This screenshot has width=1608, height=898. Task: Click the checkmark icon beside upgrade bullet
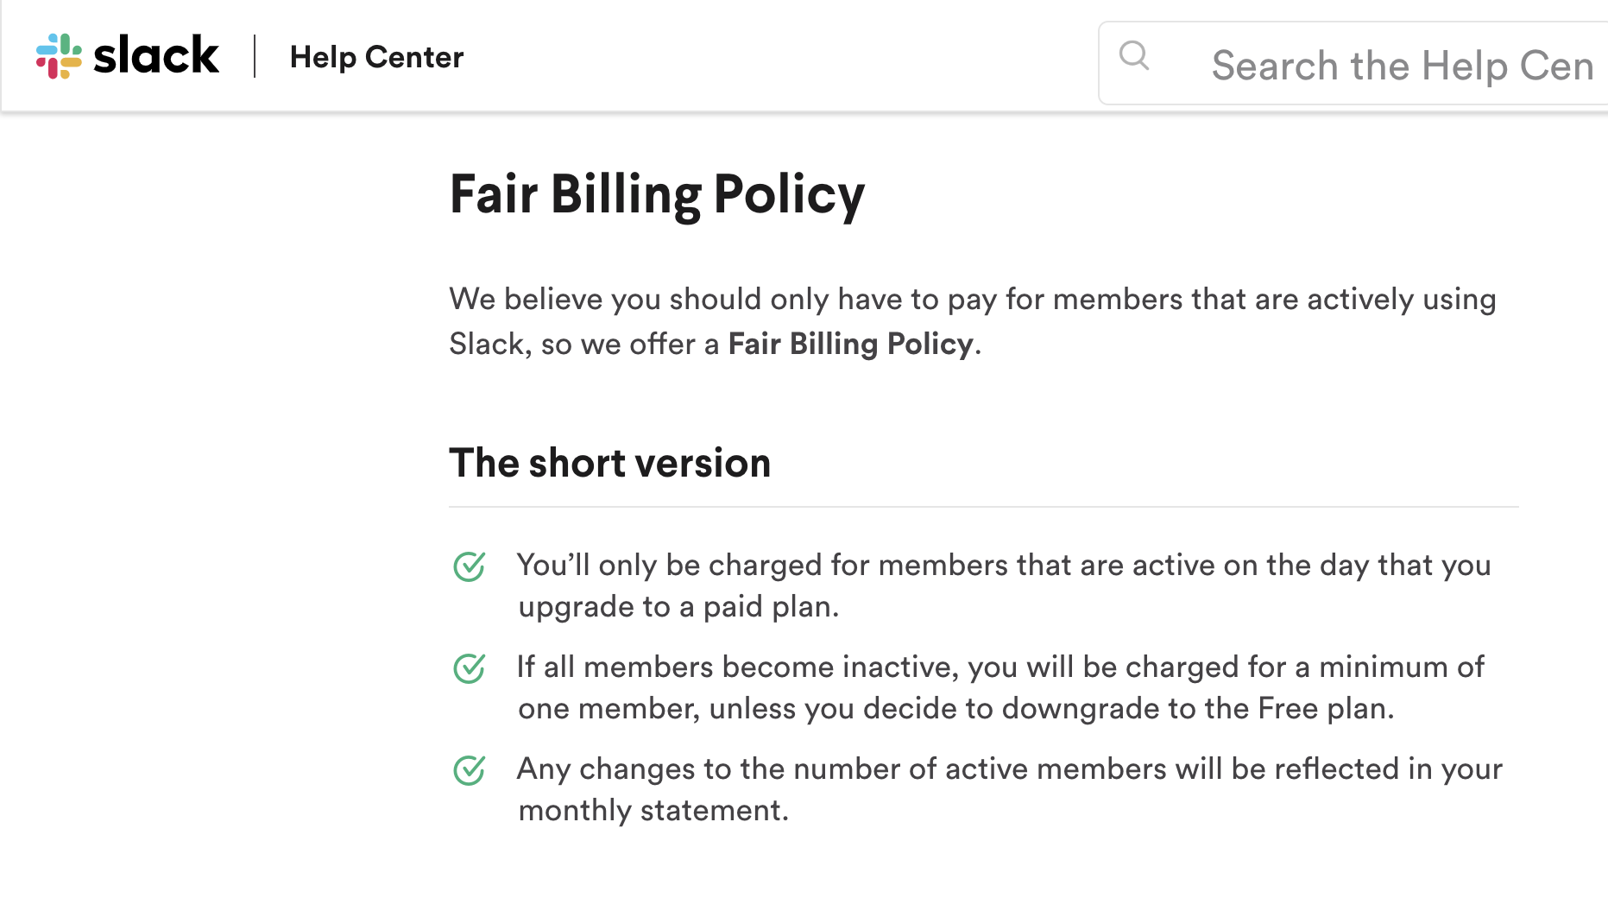[470, 566]
